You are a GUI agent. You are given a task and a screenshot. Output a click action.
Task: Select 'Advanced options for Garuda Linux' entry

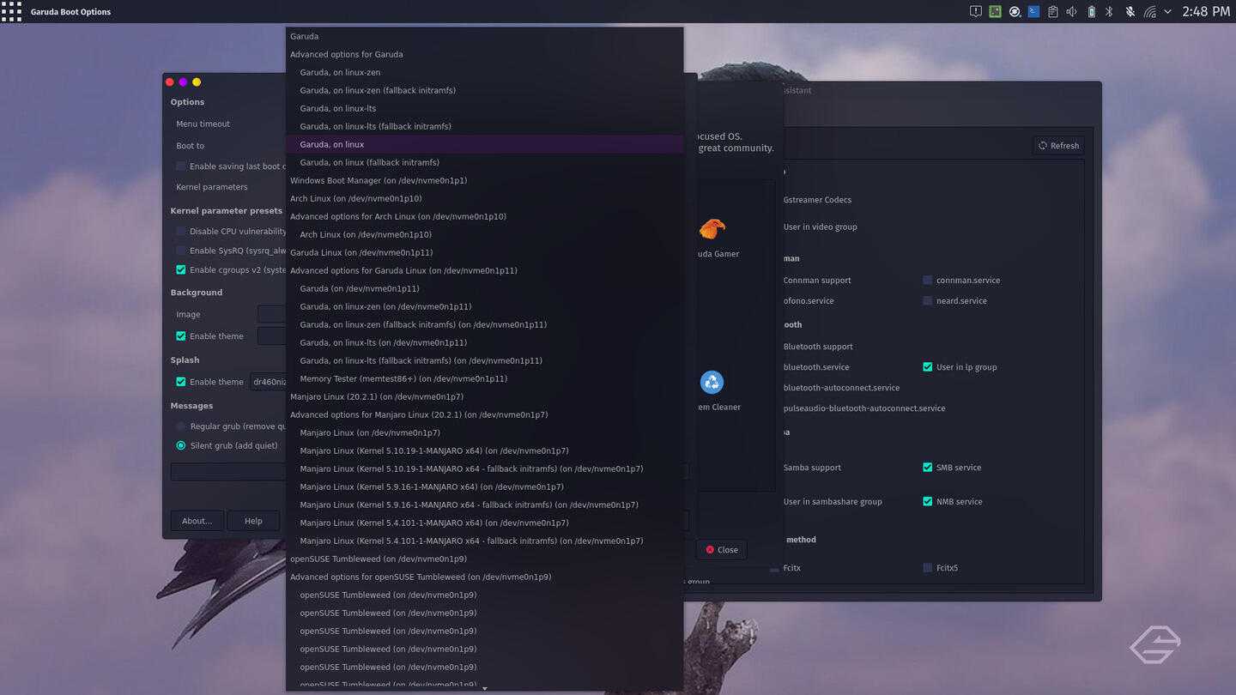click(485, 270)
